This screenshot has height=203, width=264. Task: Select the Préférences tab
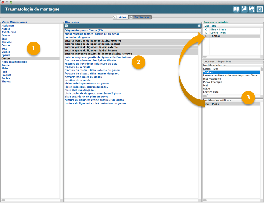[140, 17]
